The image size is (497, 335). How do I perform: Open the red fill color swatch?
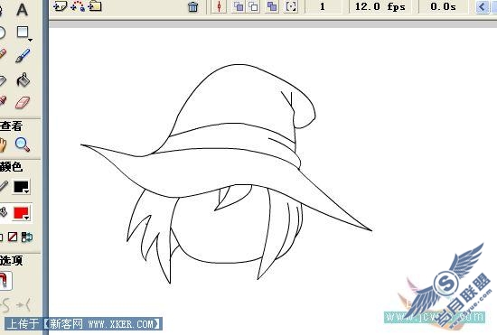tap(22, 213)
